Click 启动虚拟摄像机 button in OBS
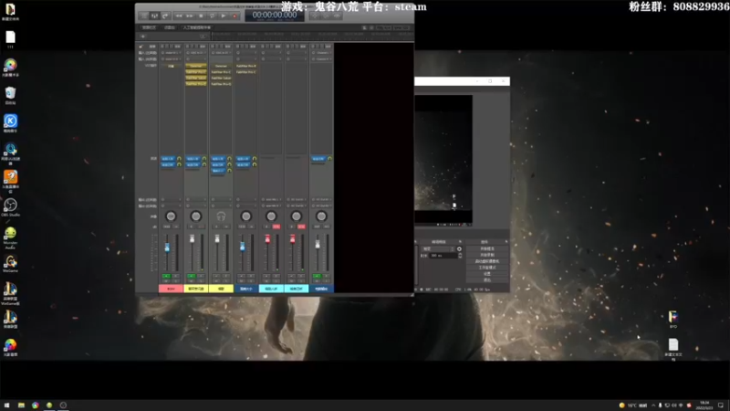 pyautogui.click(x=487, y=261)
